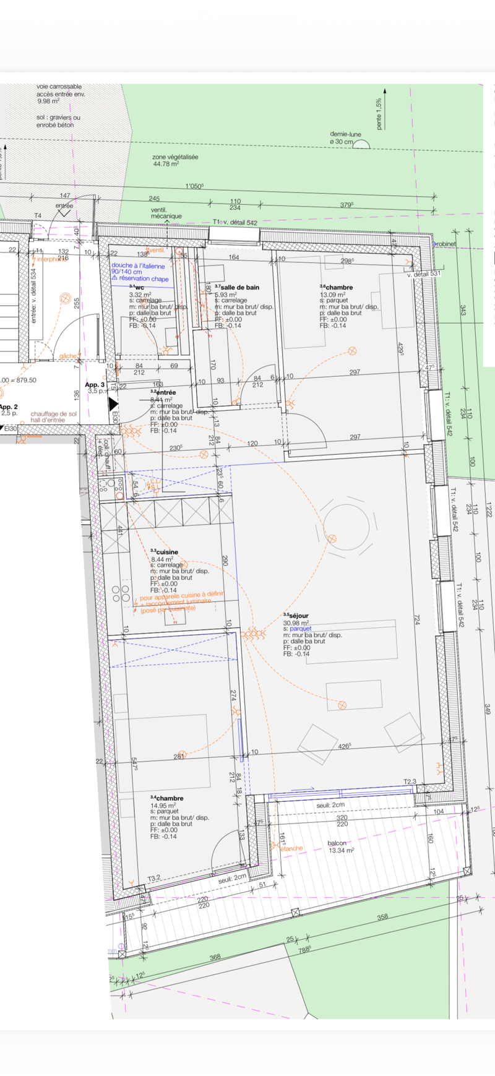Screen dimensions: 495x1076
Task: Click "chauffage de sol hall d'entrée" note
Action: (54, 416)
